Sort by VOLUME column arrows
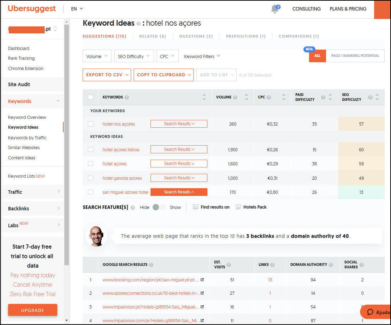Image resolution: width=391 pixels, height=325 pixels. 246,97
